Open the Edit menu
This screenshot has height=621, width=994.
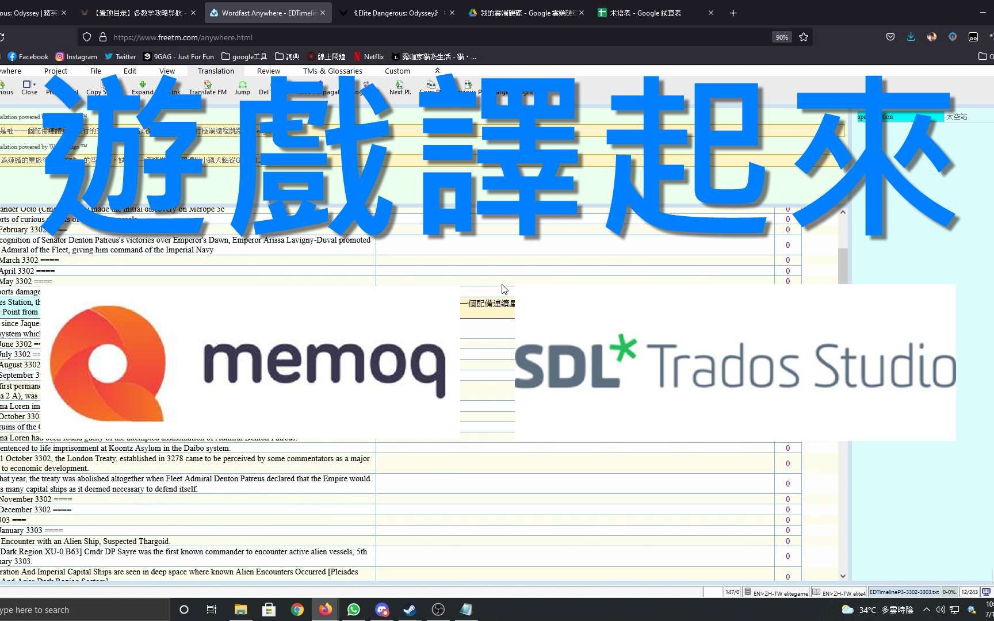[x=130, y=71]
